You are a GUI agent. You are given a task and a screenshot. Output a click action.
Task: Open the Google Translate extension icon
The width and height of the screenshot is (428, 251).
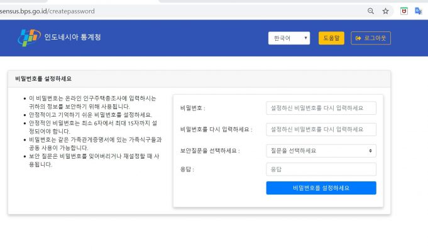point(418,11)
